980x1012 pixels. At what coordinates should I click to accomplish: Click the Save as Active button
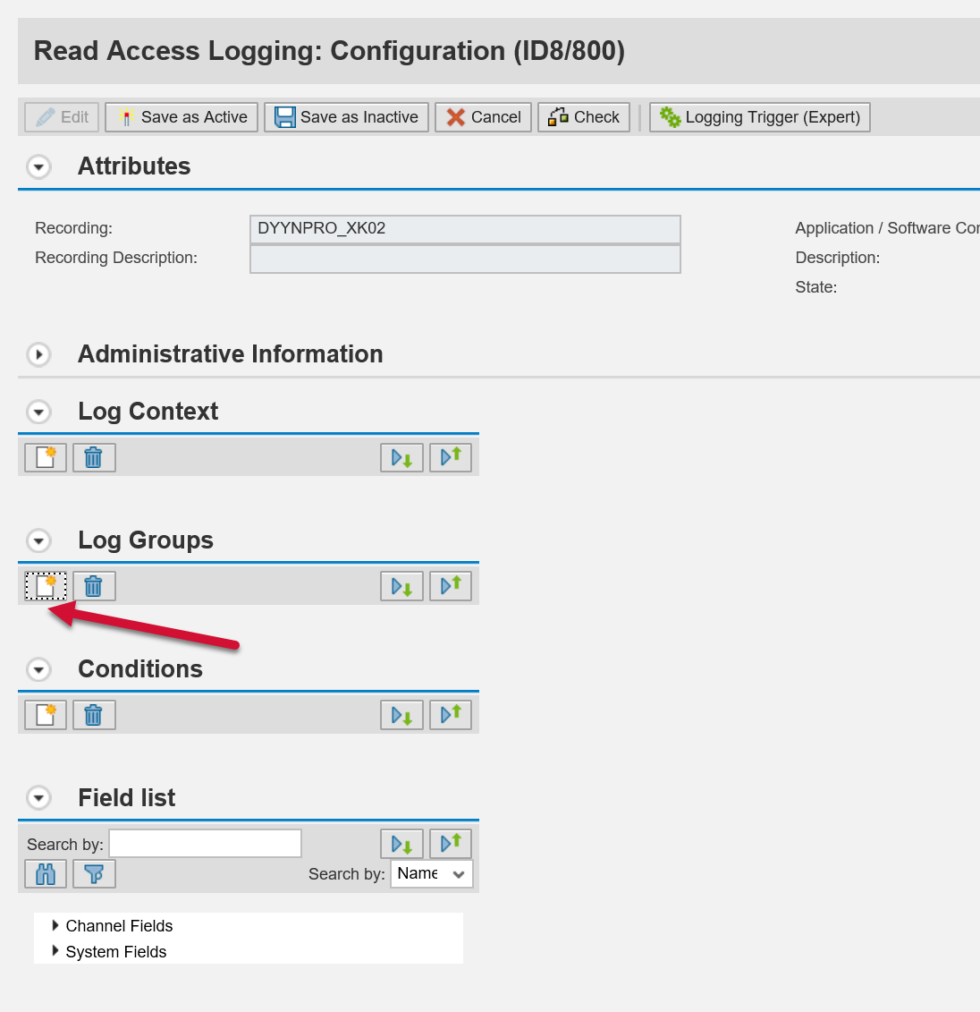point(182,117)
